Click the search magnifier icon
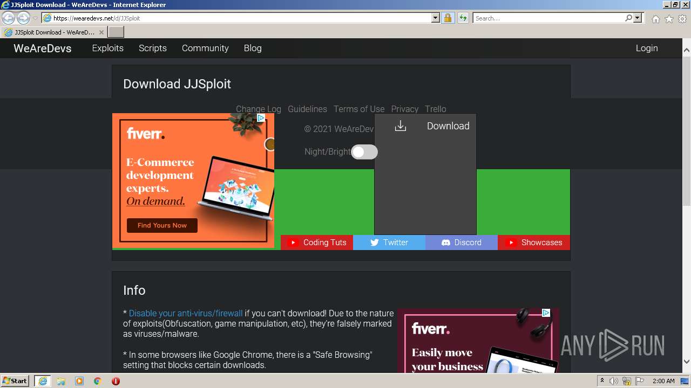Screen dimensions: 691x388 pyautogui.click(x=628, y=18)
